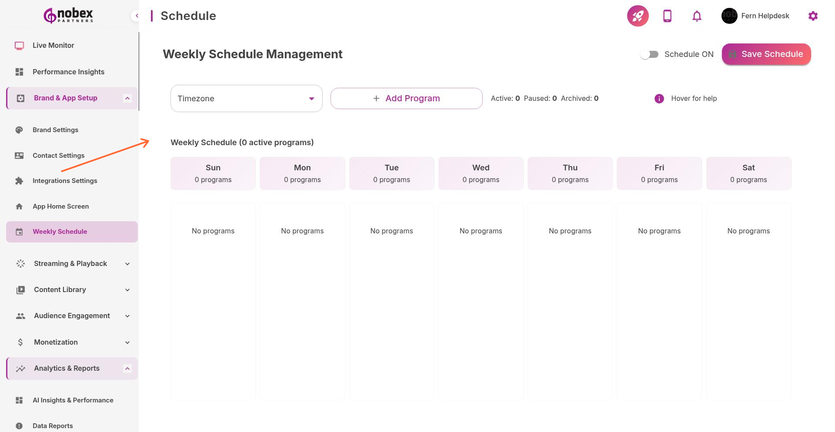Click the Add Program button
The image size is (835, 432).
tap(406, 98)
